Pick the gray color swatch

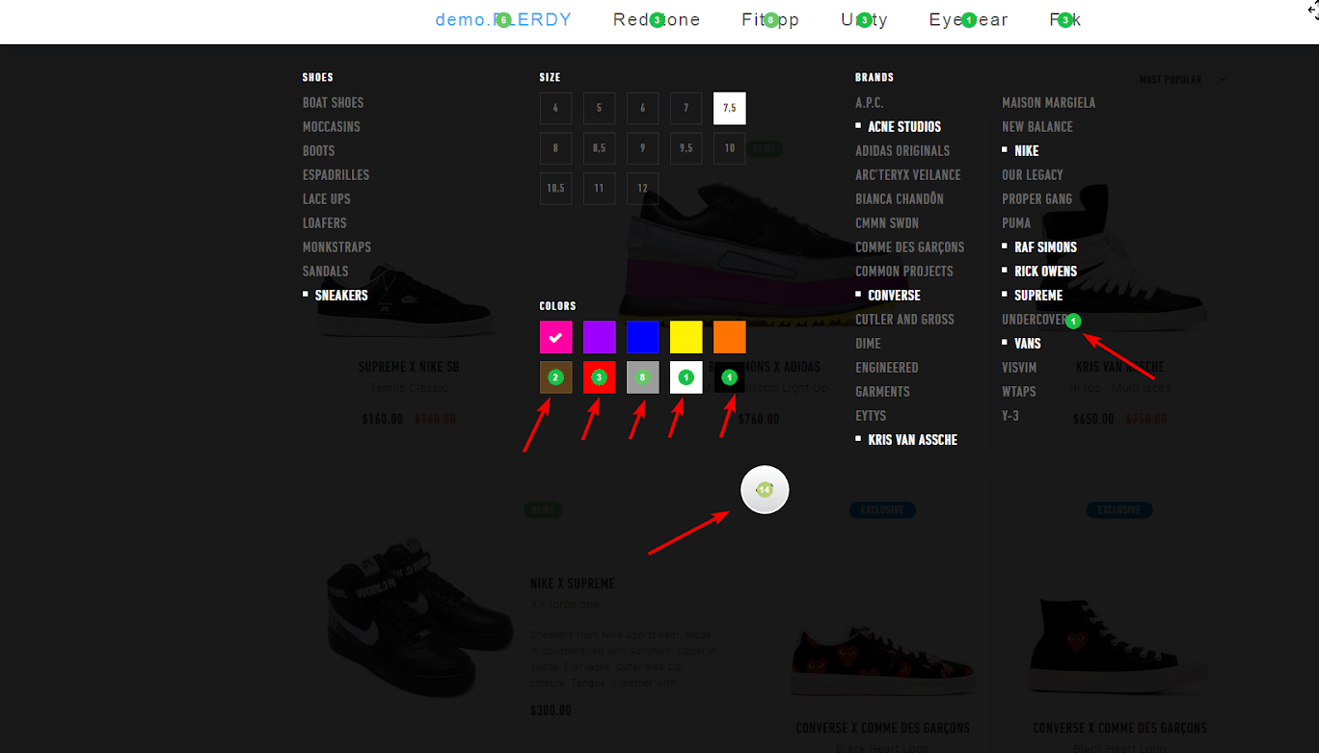pos(643,377)
